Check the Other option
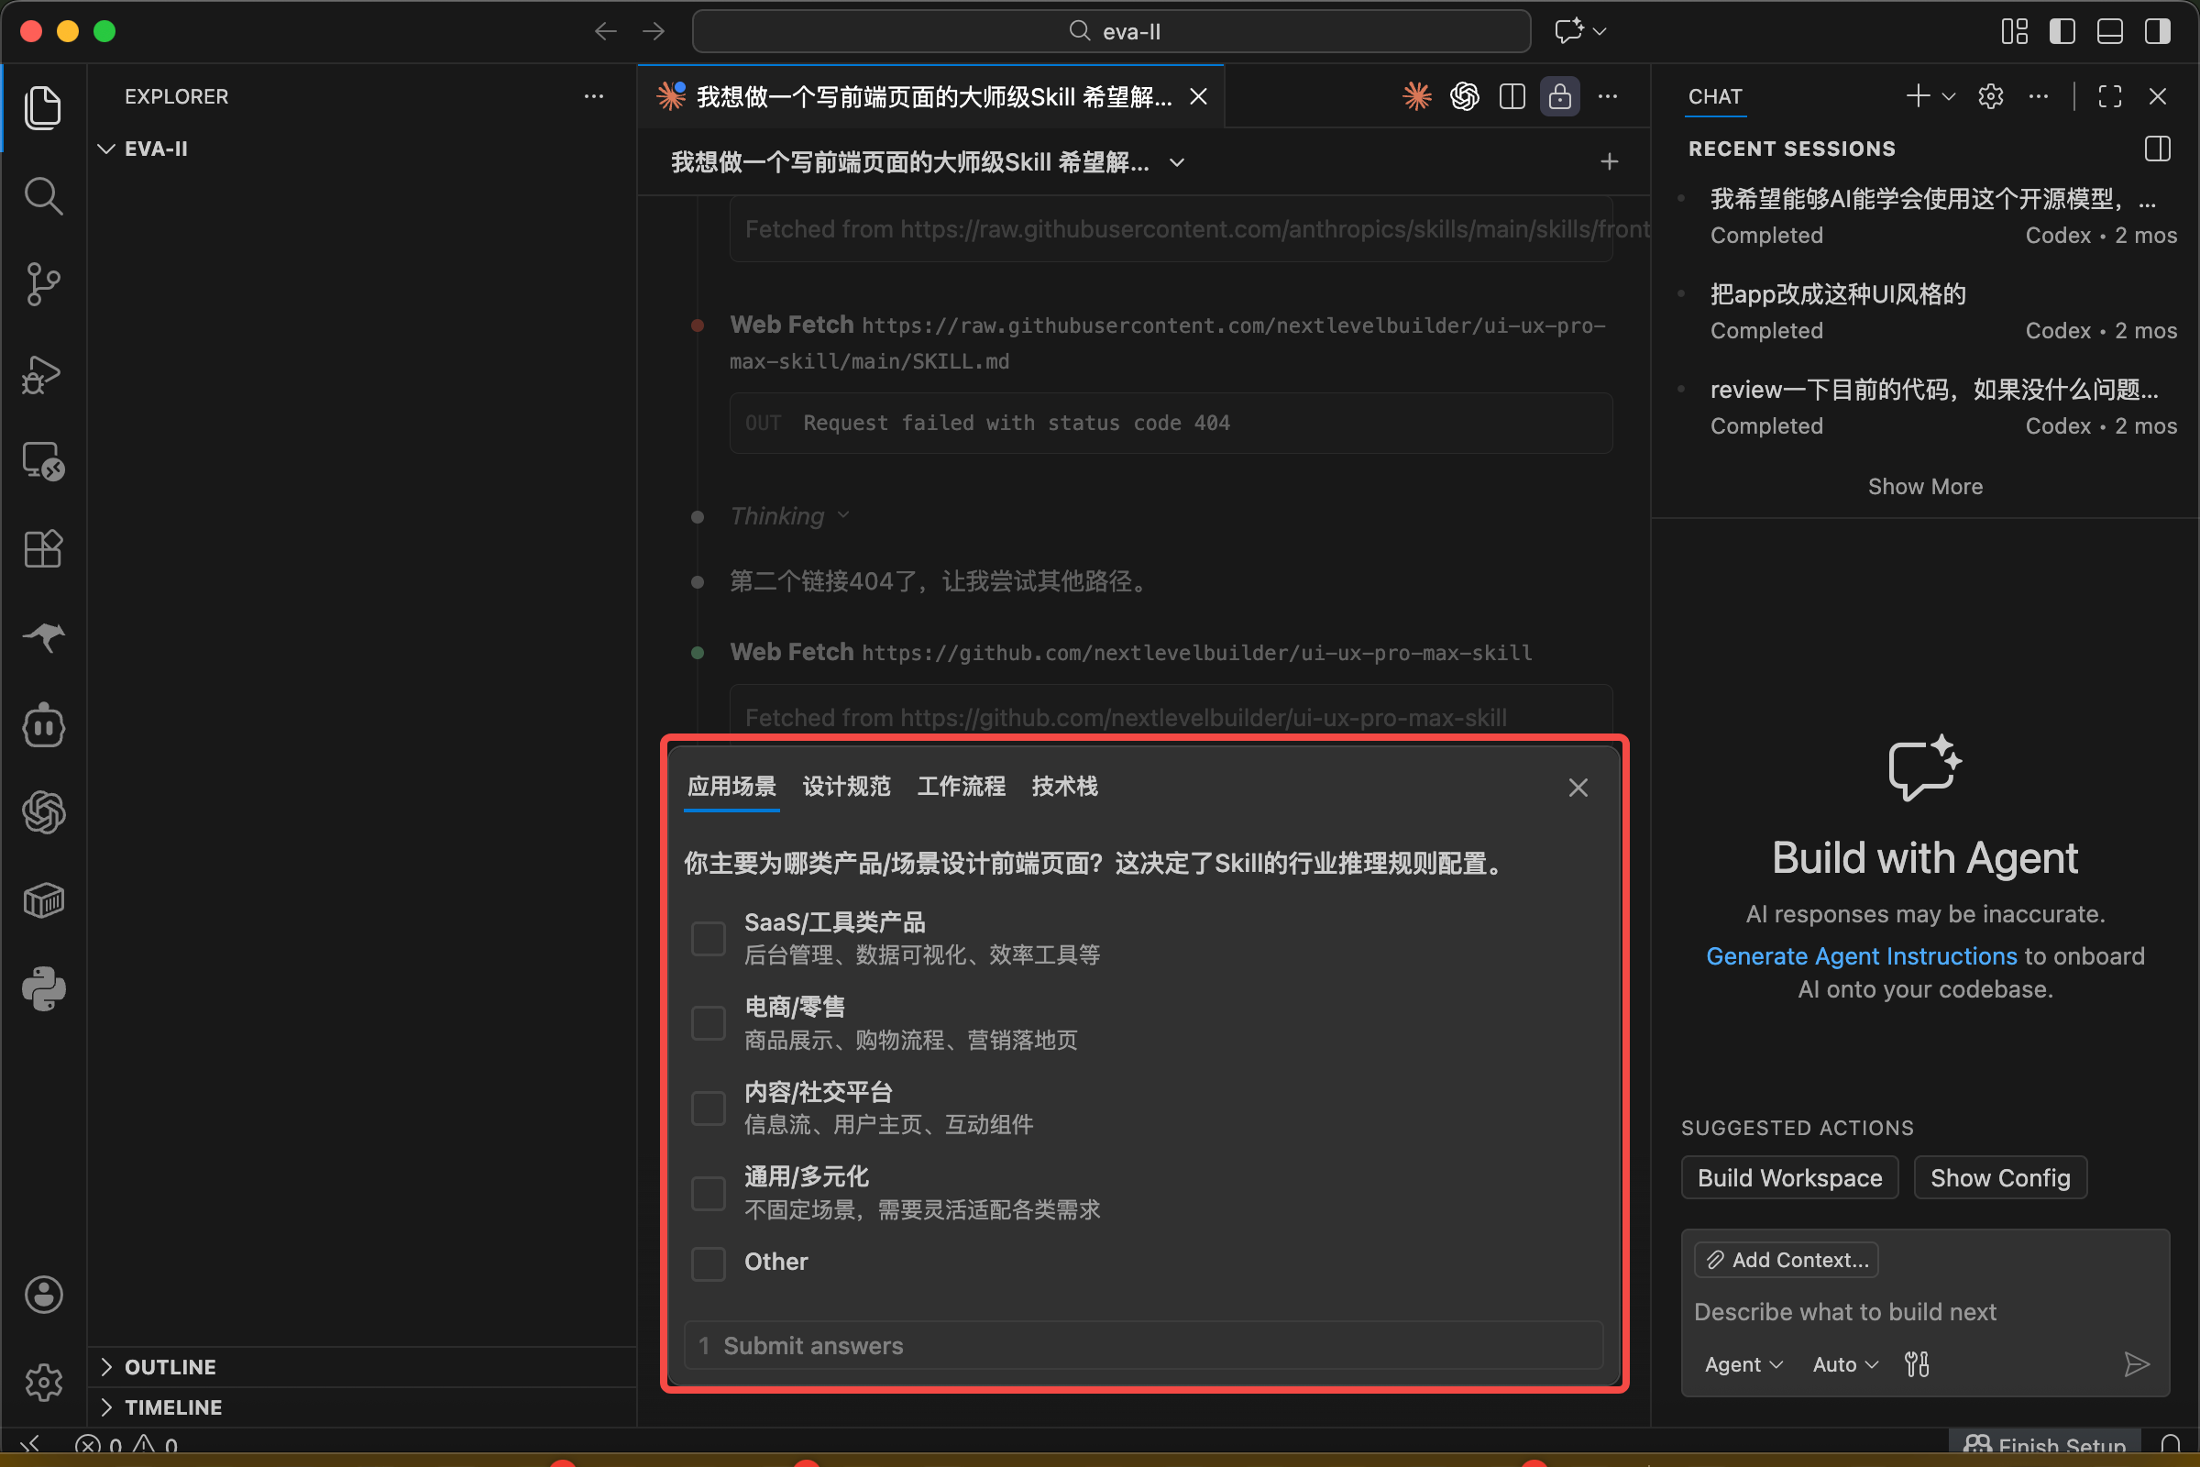Screen dimensions: 2200x1467 pyautogui.click(x=708, y=1263)
